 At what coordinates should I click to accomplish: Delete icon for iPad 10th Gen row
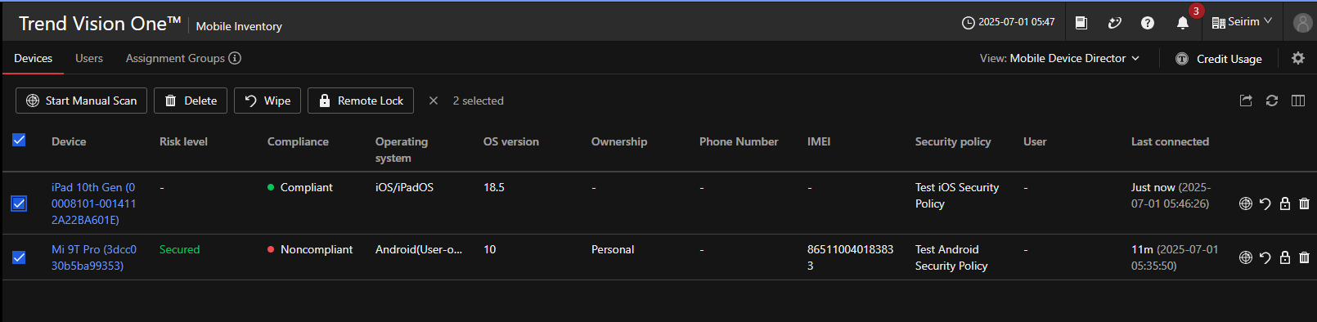[x=1304, y=203]
